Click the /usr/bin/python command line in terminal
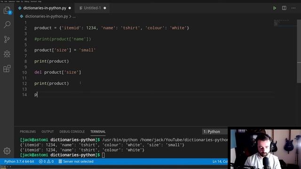Screen dimensions: 301x169 (165, 140)
